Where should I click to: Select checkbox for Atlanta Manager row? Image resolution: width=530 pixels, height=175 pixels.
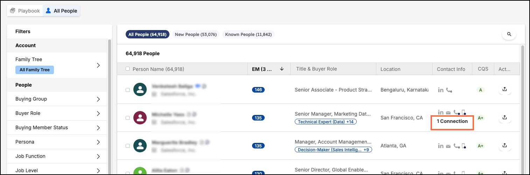pos(127,146)
